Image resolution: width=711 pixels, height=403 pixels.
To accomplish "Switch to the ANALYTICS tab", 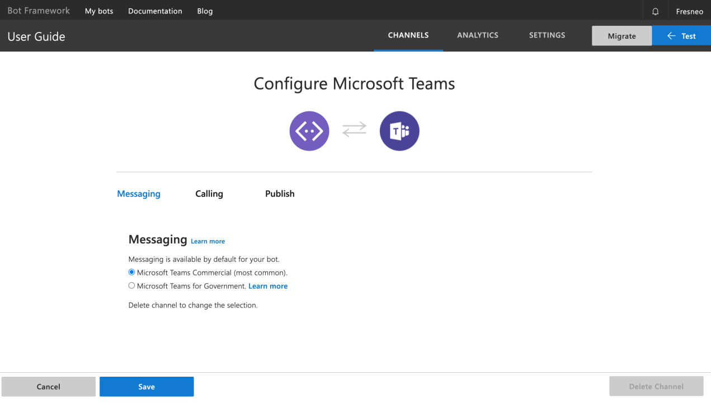I will click(478, 35).
